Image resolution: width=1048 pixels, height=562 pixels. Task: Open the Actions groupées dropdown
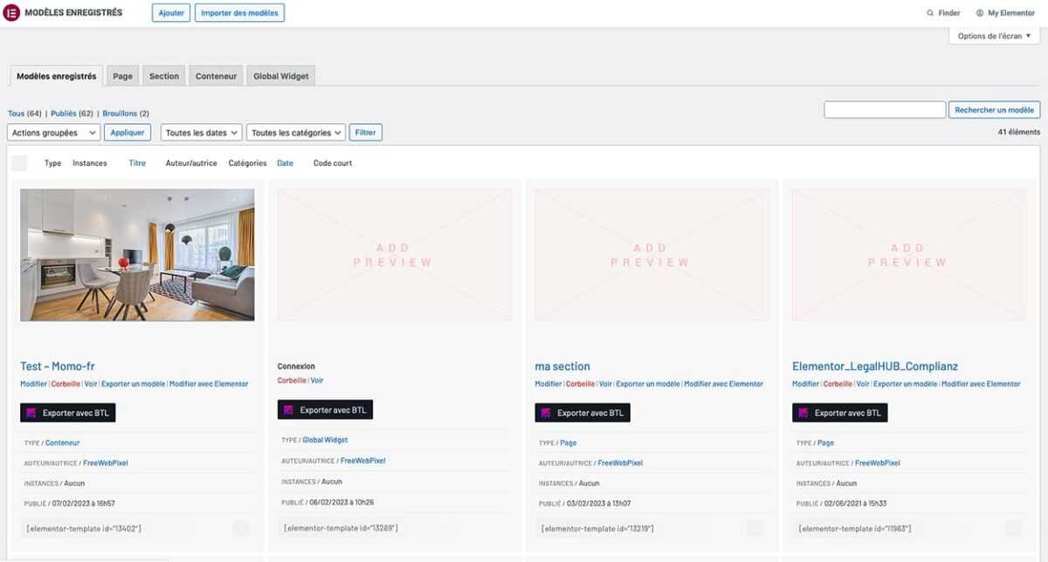(53, 133)
